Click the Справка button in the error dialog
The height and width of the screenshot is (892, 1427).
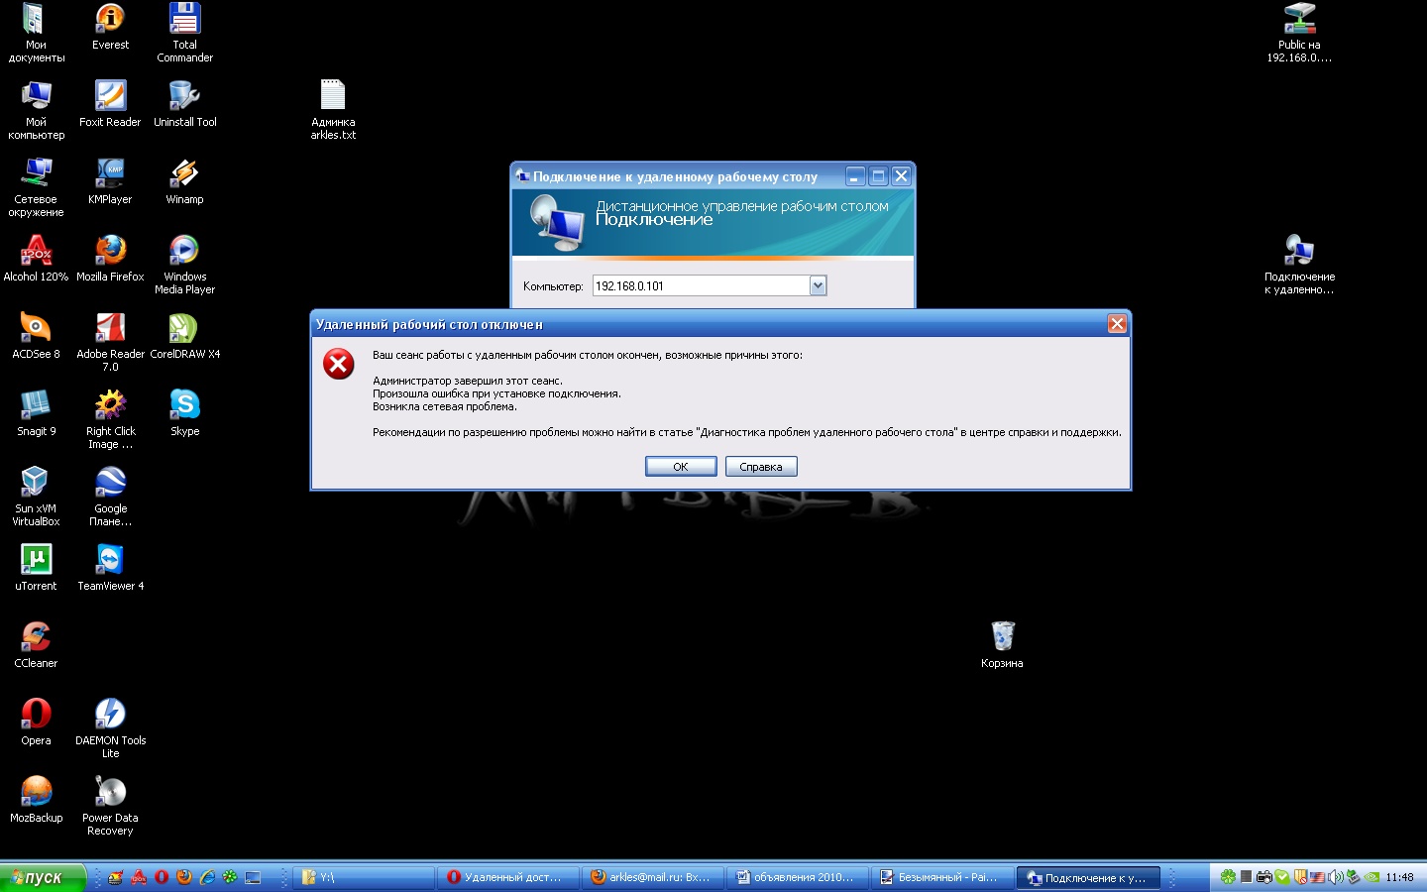tap(761, 467)
